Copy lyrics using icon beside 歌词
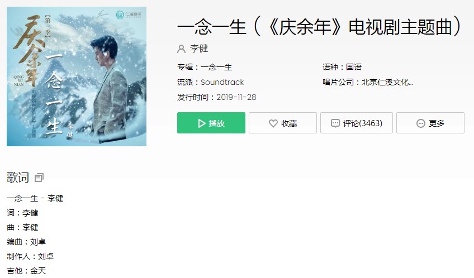The image size is (474, 278). [39, 178]
